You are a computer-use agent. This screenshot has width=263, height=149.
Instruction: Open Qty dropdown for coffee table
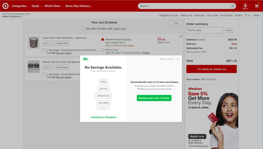pyautogui.click(x=48, y=43)
